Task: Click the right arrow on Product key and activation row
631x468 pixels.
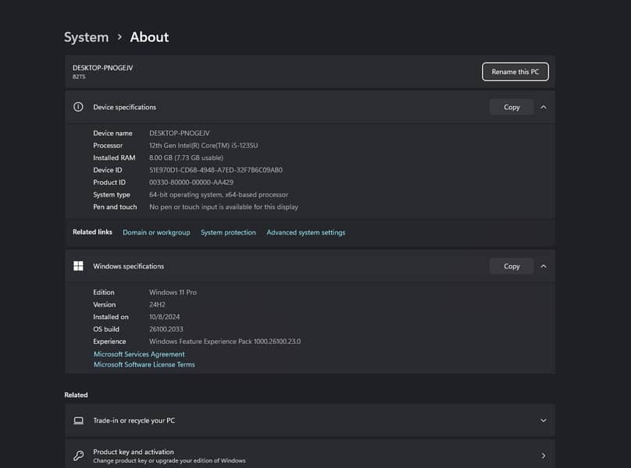Action: pos(544,456)
